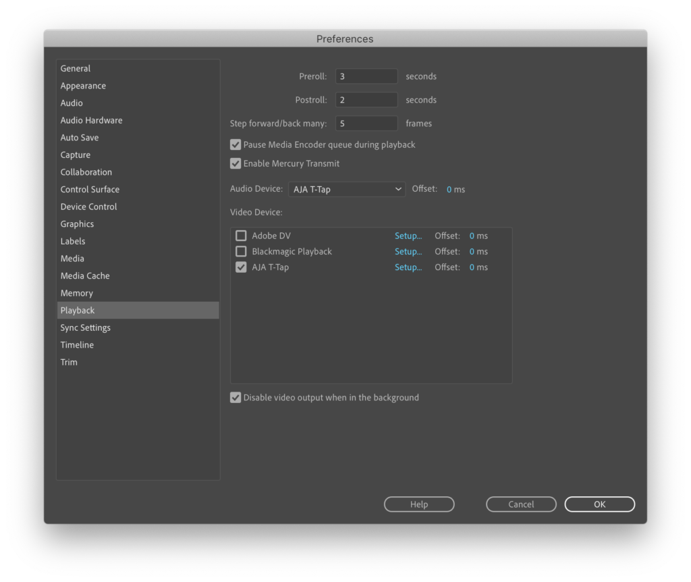Image resolution: width=691 pixels, height=582 pixels.
Task: Confirm preferences with OK
Action: [600, 504]
